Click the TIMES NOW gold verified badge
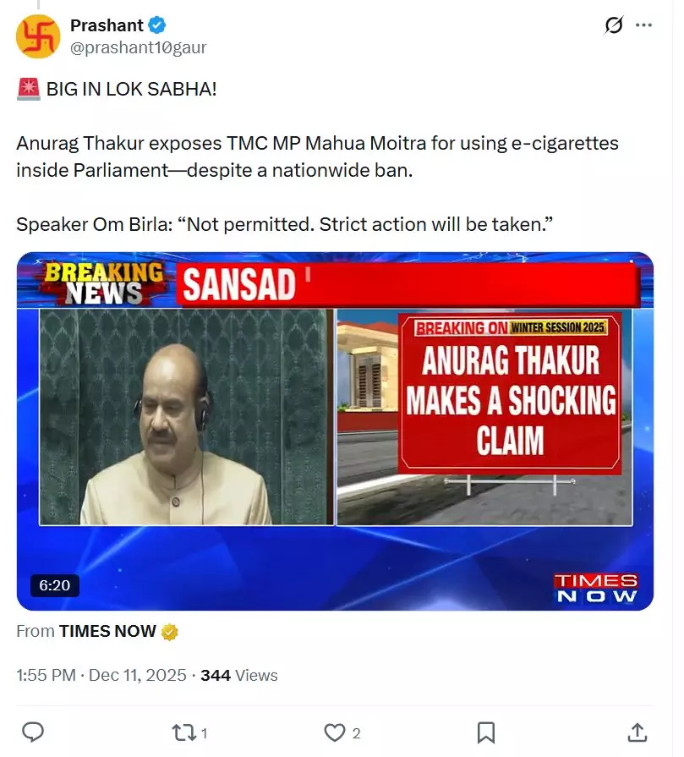 169,632
